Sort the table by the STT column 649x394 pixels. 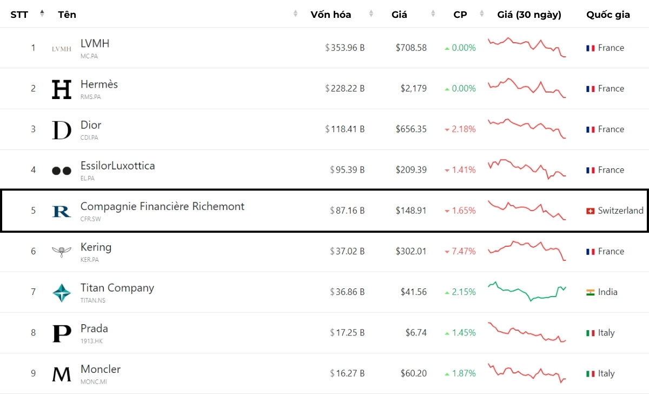pyautogui.click(x=43, y=12)
